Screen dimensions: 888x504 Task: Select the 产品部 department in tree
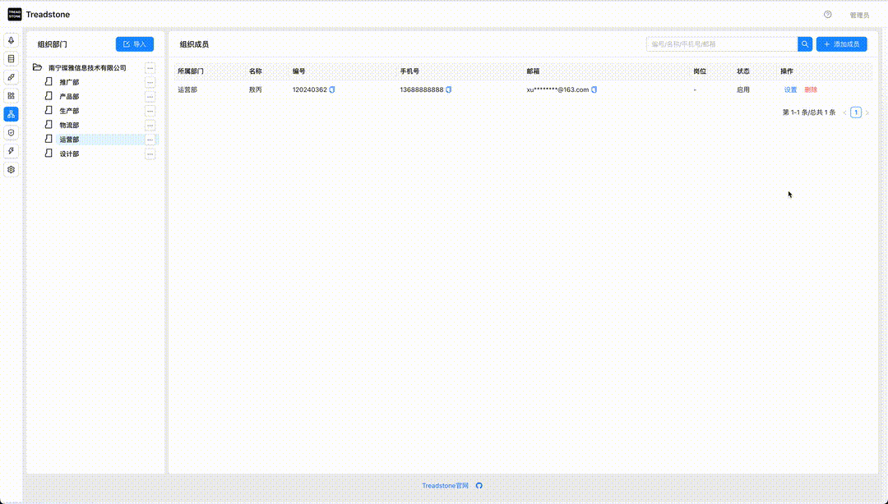coord(69,96)
